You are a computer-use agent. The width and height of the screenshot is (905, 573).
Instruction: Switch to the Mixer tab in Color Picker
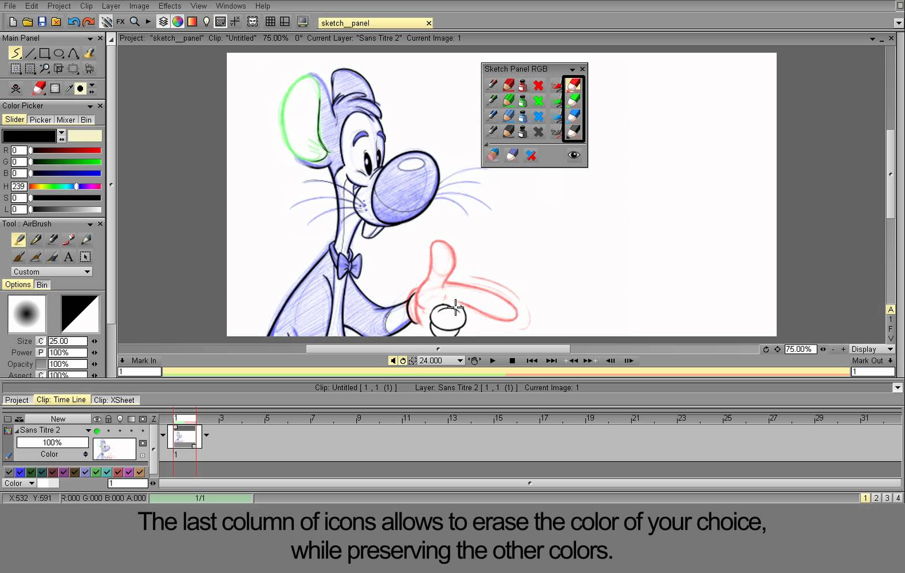tap(66, 120)
